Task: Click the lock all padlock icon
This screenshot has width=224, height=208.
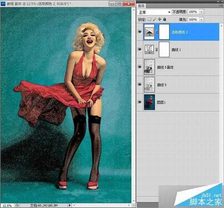Action: click(165, 19)
